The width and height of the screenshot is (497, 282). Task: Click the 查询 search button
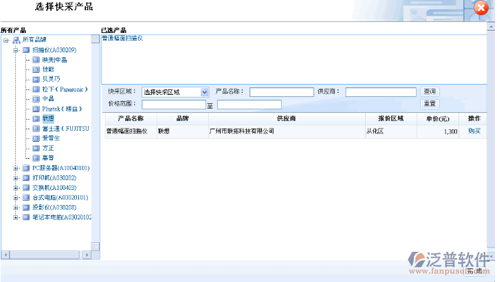(430, 91)
